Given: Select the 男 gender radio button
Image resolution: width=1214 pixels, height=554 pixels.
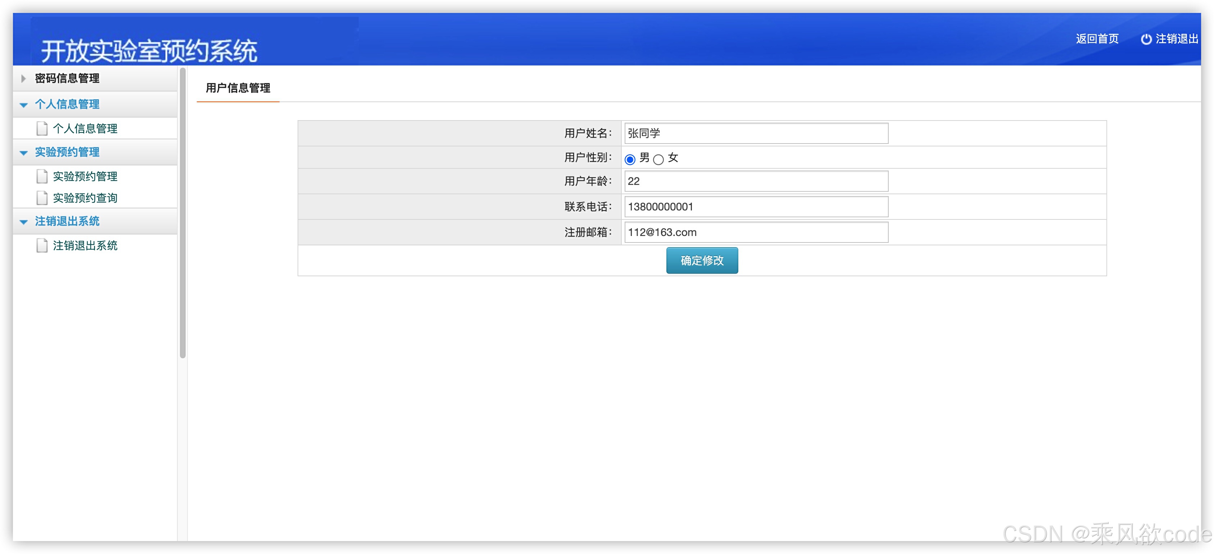Looking at the screenshot, I should [x=630, y=159].
